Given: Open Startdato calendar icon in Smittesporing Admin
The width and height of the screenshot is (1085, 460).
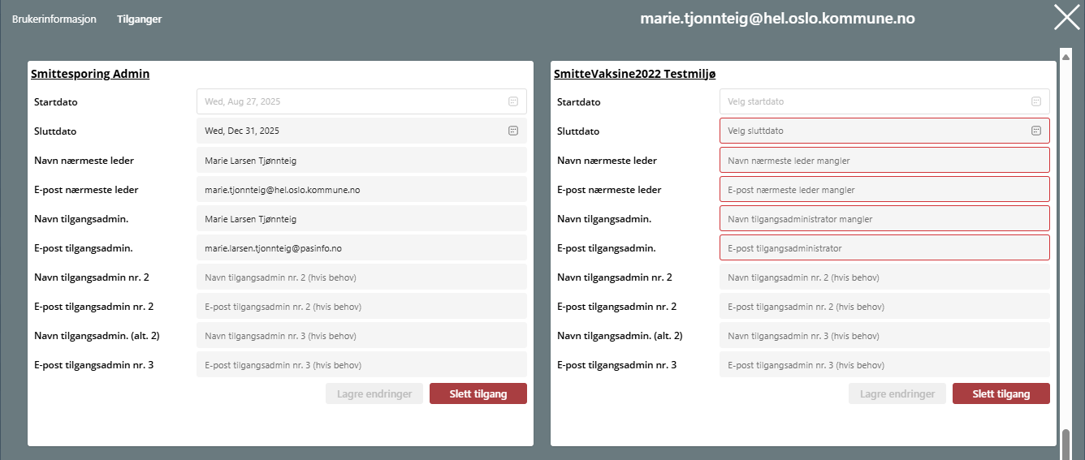Looking at the screenshot, I should 513,101.
